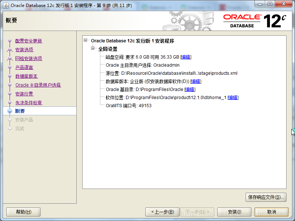Select the 全局设置 tree label
The image size is (295, 221).
coord(108,49)
